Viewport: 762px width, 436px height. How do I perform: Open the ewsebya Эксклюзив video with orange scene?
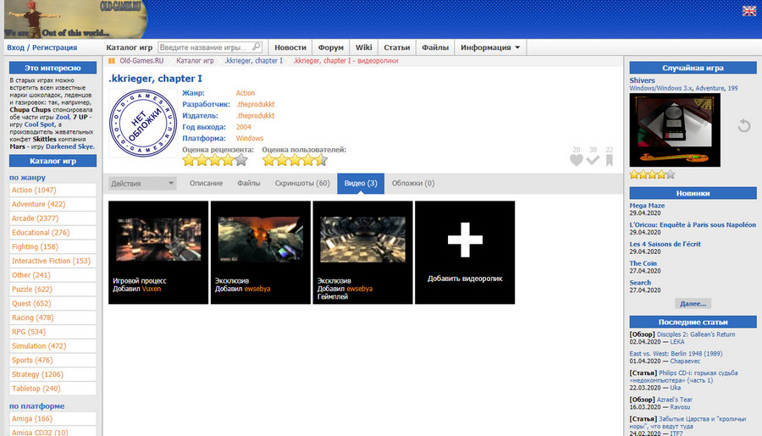[261, 240]
